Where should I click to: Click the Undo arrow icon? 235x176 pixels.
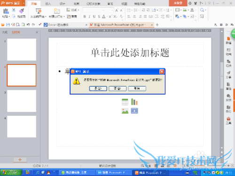(28, 25)
